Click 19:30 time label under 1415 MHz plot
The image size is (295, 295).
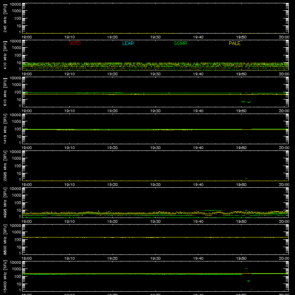pyautogui.click(x=155, y=148)
